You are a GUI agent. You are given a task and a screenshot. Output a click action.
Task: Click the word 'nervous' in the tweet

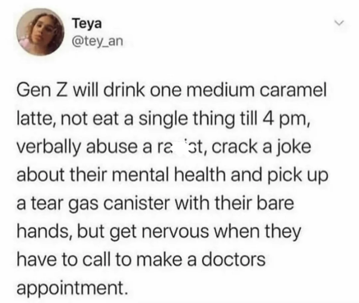[x=176, y=232]
